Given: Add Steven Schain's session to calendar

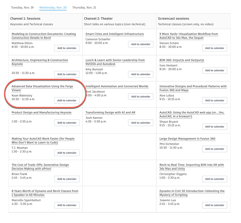Looking at the screenshot, I should (x=215, y=48).
